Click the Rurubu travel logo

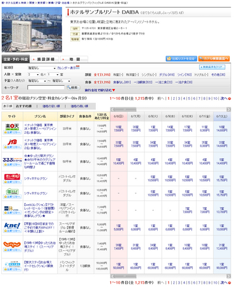pyautogui.click(x=12, y=159)
